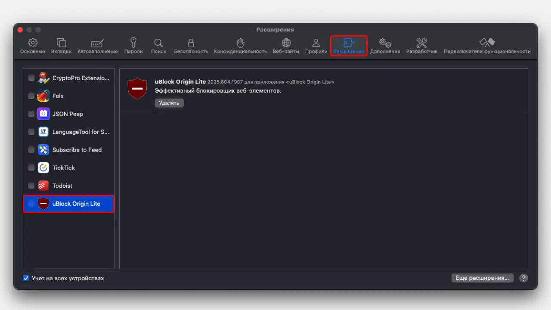Select the TickTick icon in list
Image resolution: width=551 pixels, height=310 pixels.
pyautogui.click(x=43, y=168)
